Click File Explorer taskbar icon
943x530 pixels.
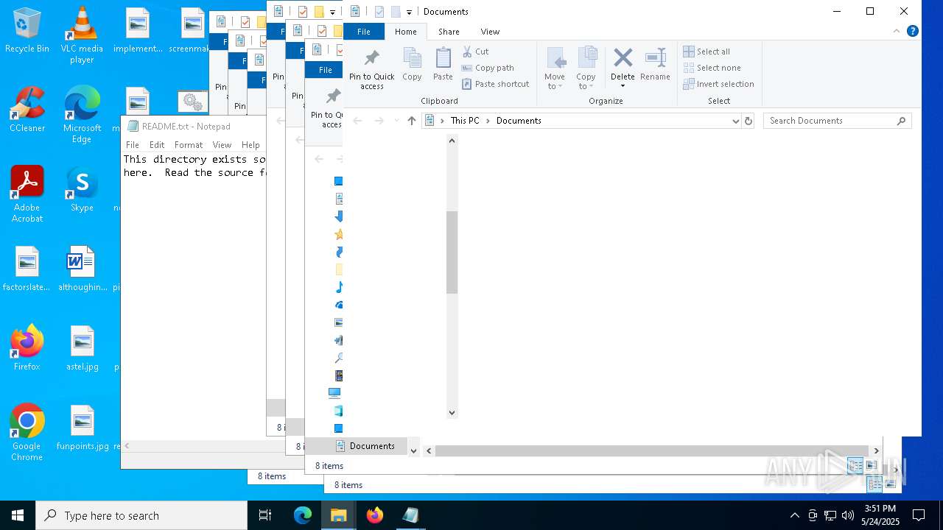[x=338, y=515]
